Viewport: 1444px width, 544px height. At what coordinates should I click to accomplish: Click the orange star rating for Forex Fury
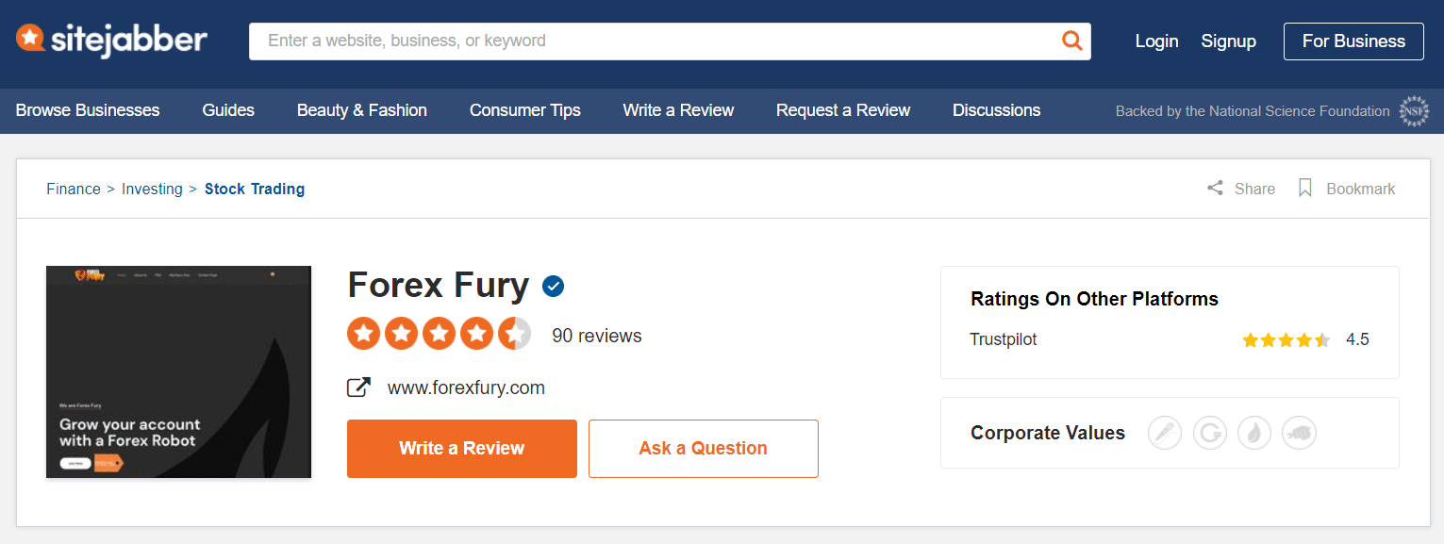point(440,334)
